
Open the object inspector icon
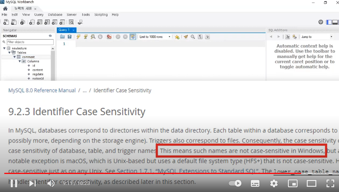(x=23, y=22)
